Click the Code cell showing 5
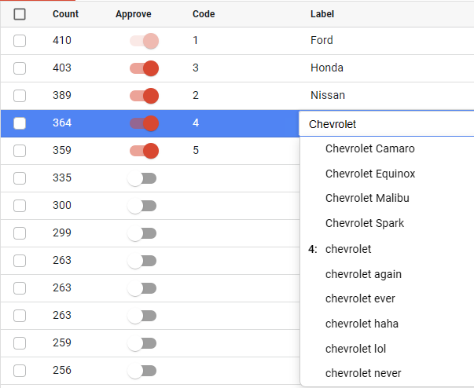Viewport: 474px width, 388px height. click(x=196, y=151)
